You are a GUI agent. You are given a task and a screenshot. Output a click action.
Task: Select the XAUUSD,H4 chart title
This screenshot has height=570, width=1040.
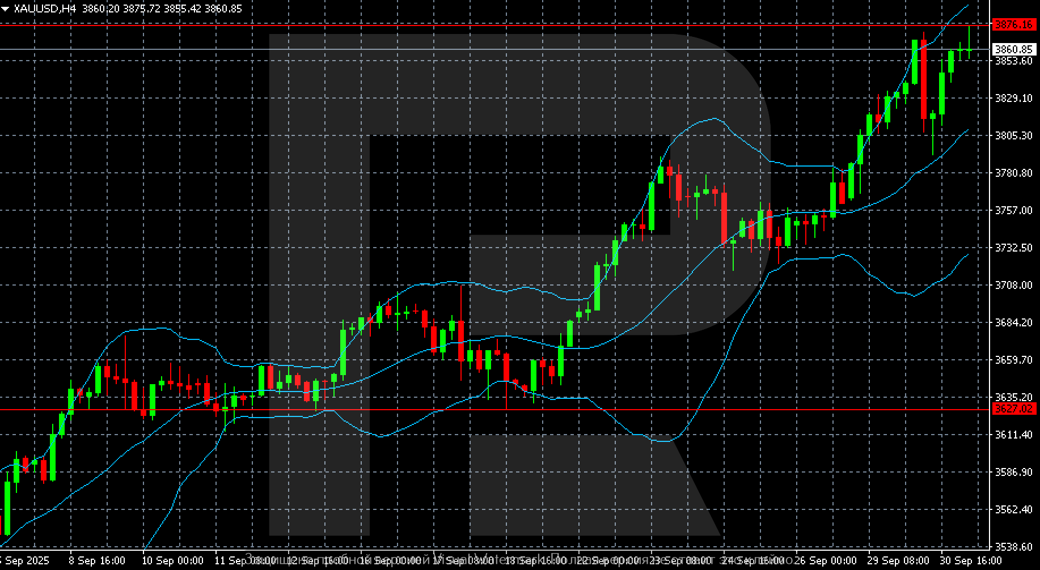coord(44,8)
